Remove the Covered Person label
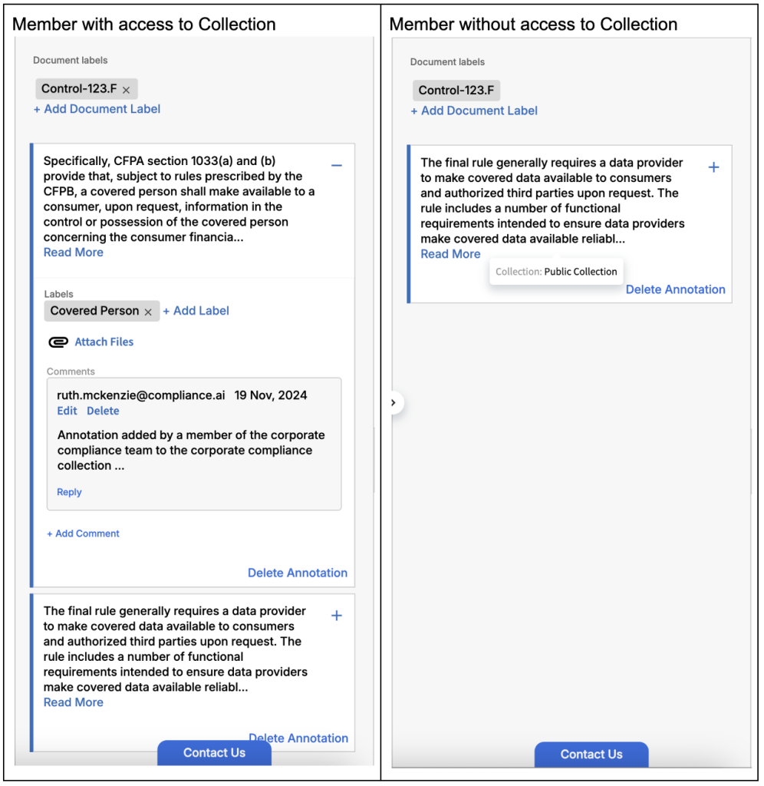This screenshot has width=764, height=786. click(148, 312)
